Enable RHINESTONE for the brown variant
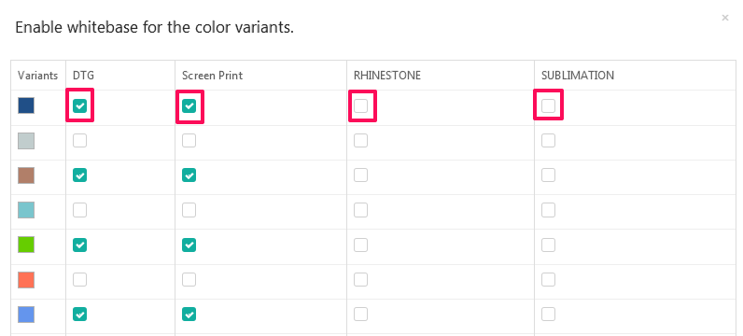743x336 pixels. (360, 175)
